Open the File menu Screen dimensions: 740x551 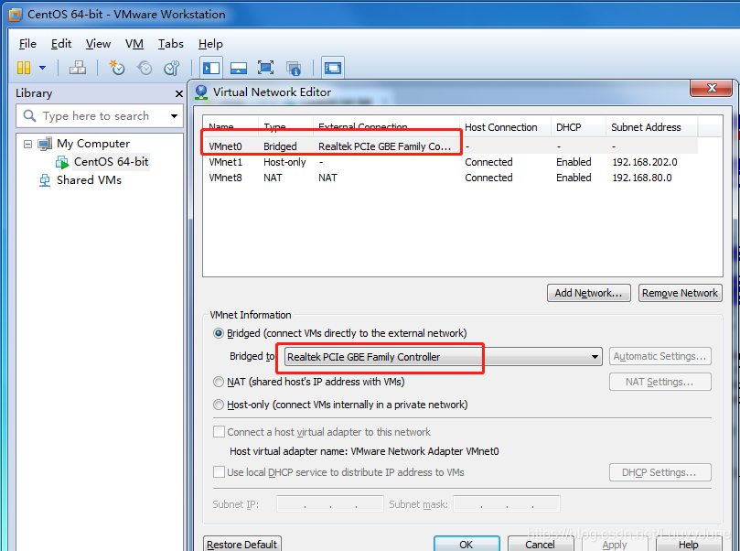(27, 44)
